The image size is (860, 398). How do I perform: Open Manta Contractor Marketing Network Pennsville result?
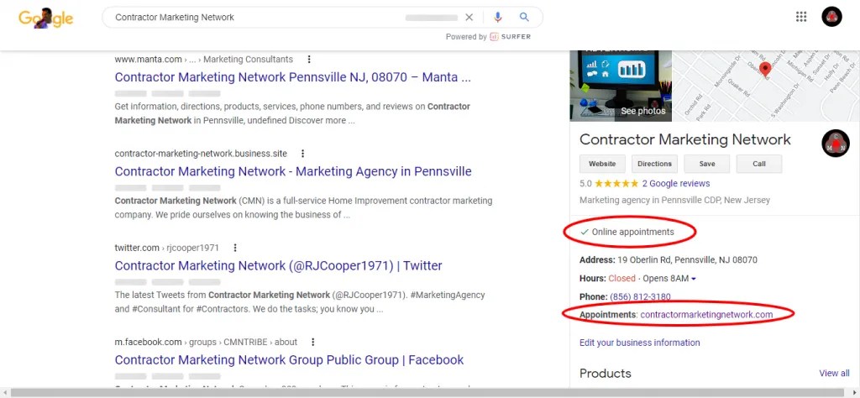click(293, 77)
